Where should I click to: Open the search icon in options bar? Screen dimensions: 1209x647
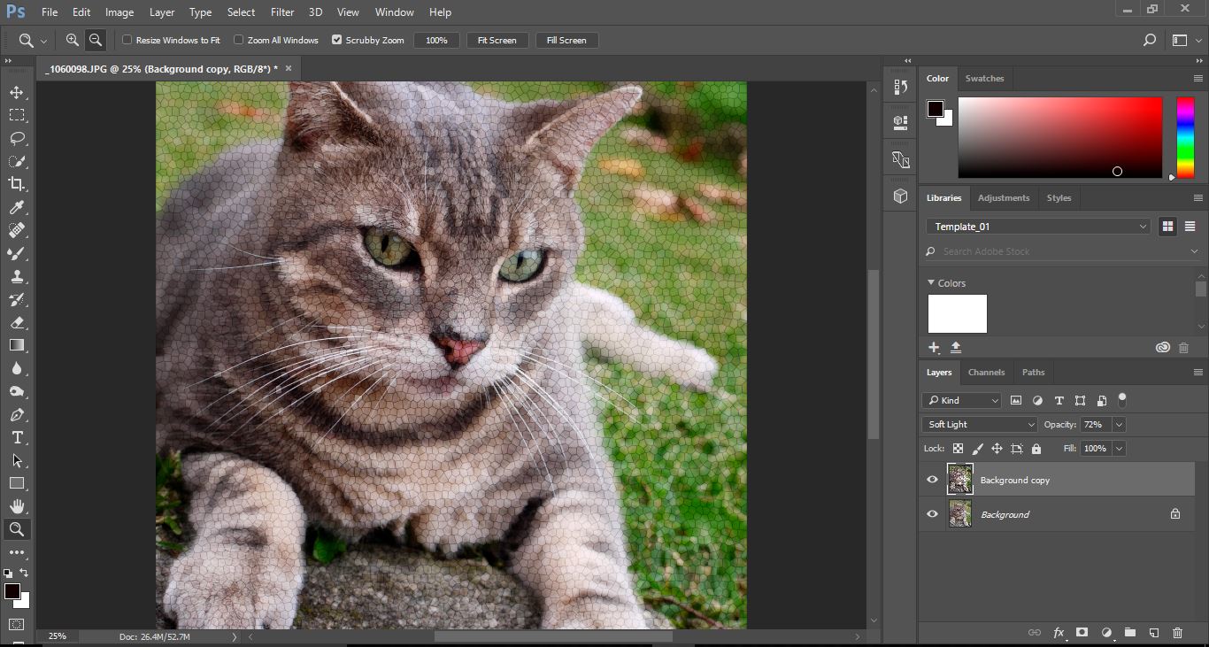(1149, 40)
